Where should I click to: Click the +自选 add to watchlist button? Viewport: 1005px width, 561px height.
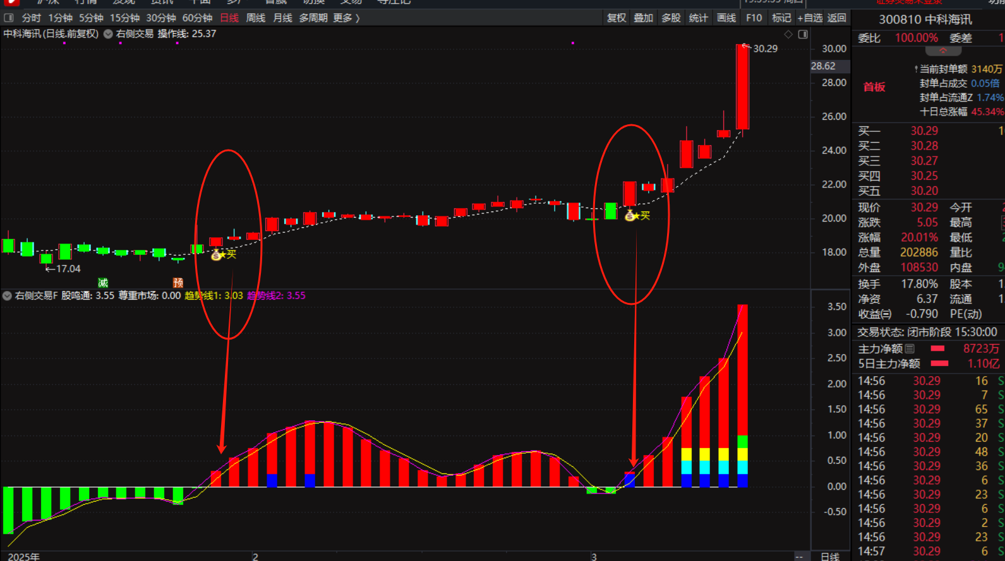[x=810, y=18]
